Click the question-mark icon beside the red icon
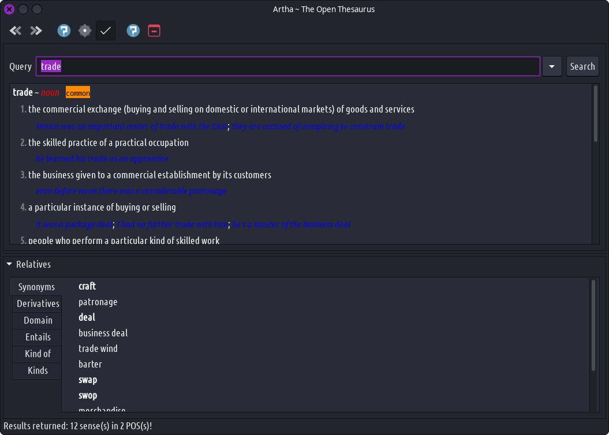 point(133,31)
